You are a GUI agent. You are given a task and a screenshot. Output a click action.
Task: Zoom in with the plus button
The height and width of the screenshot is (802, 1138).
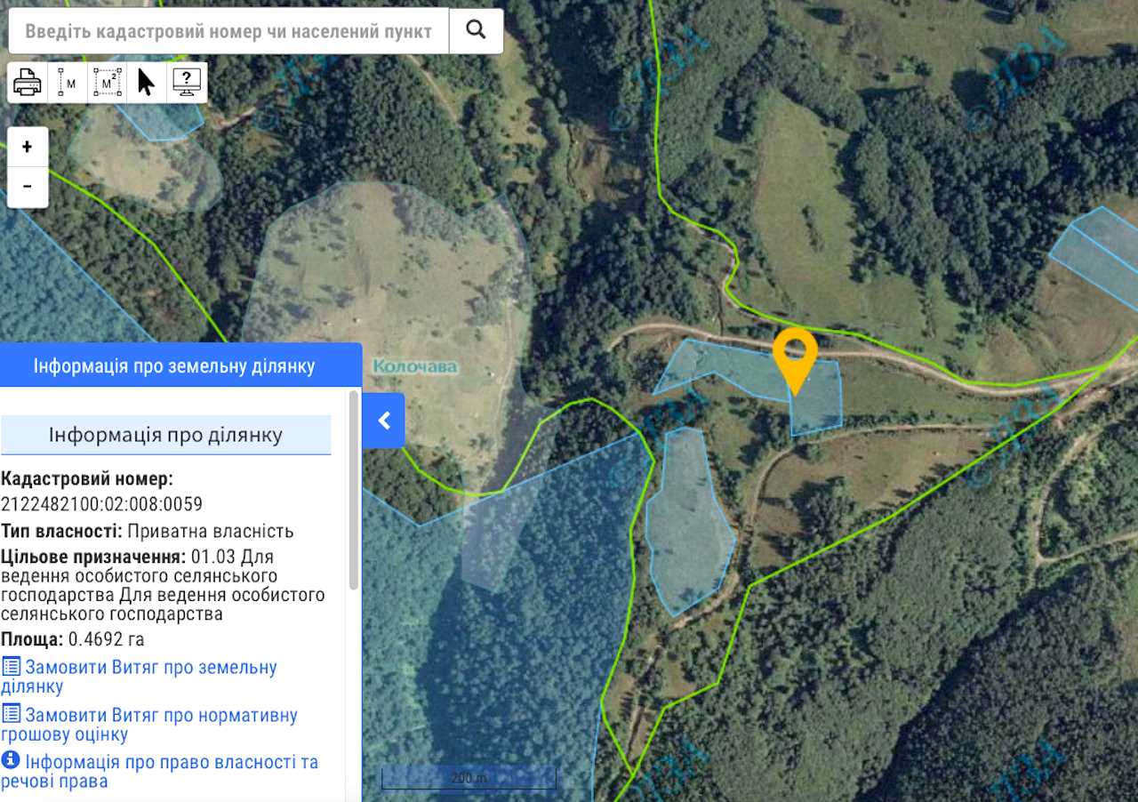[28, 147]
